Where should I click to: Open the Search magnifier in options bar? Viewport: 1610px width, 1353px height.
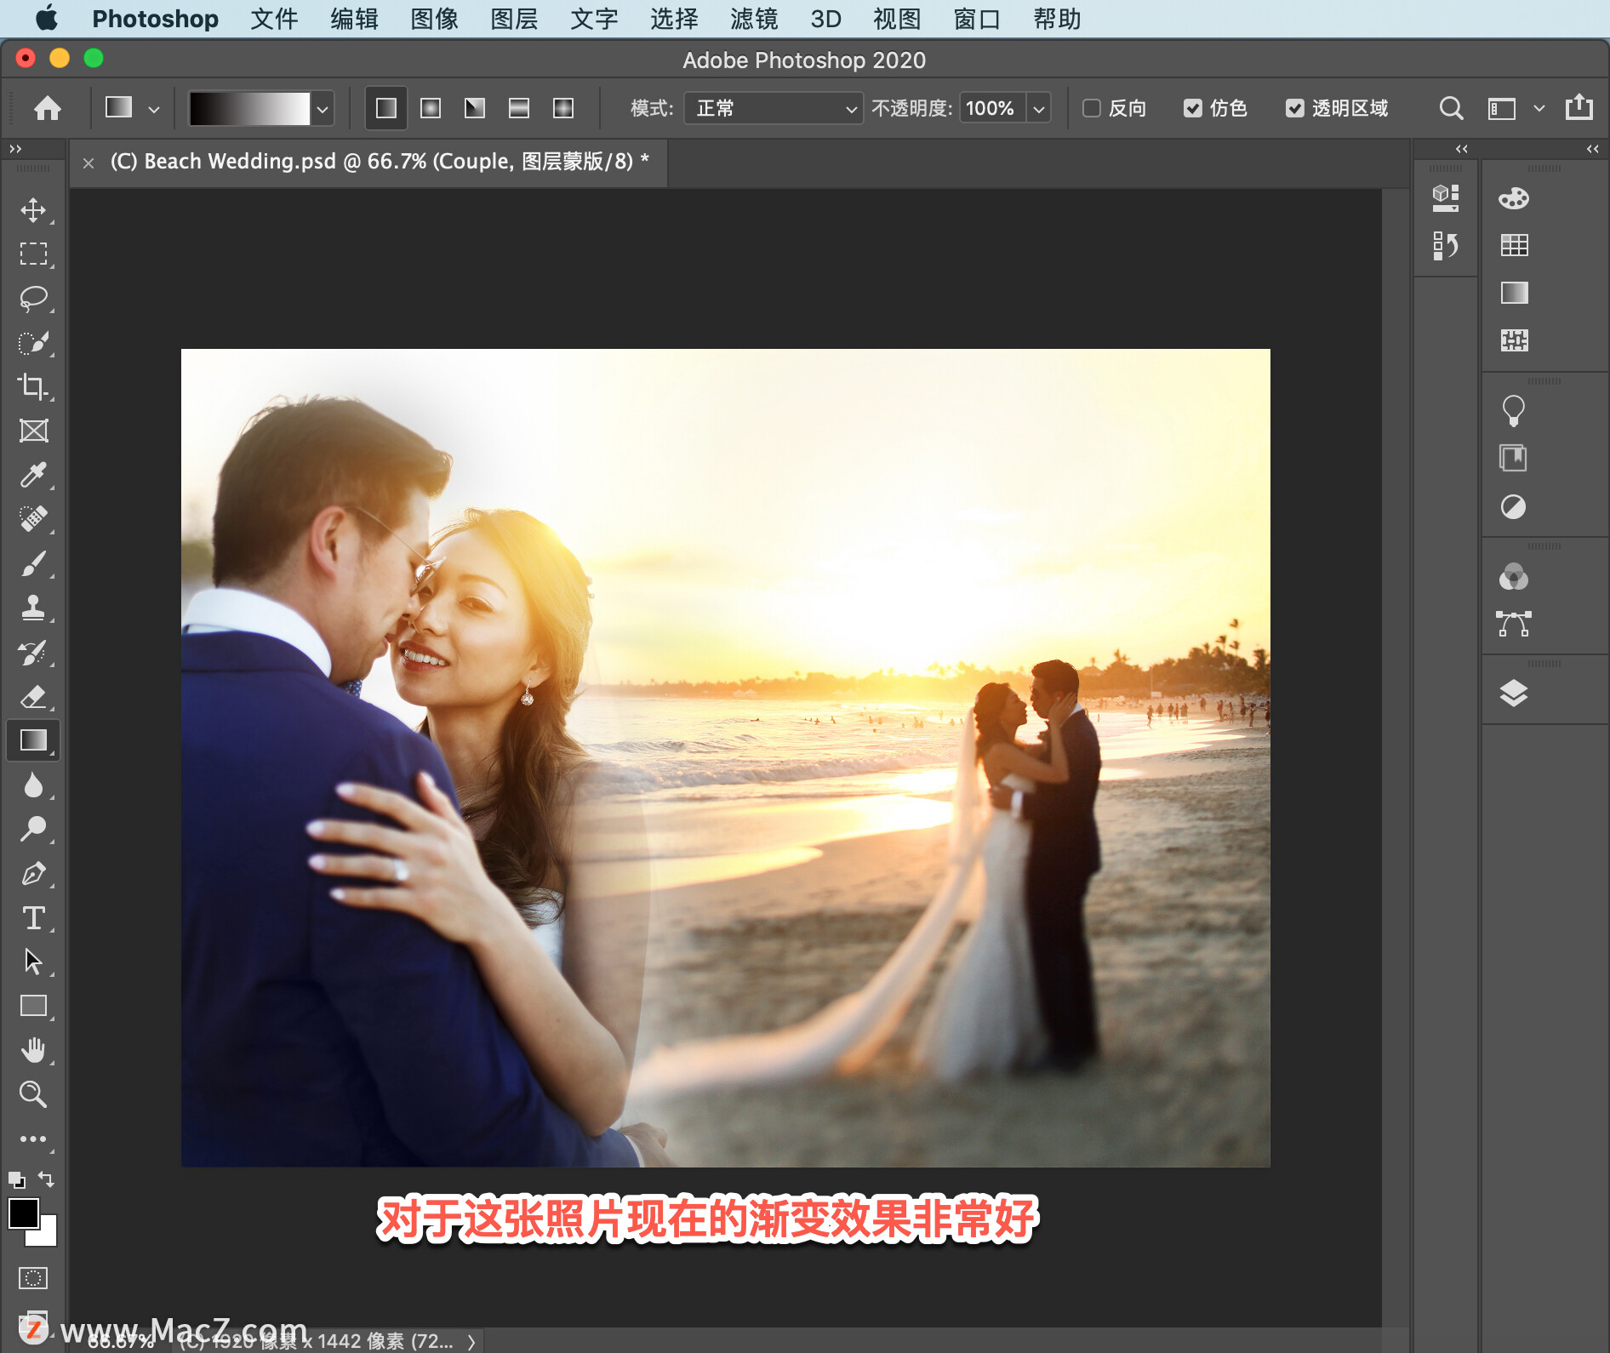[x=1451, y=108]
